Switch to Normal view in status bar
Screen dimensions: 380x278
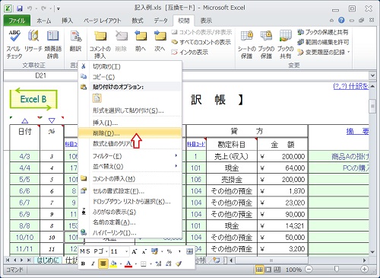(x=259, y=270)
